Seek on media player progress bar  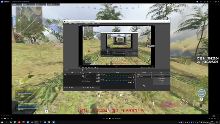coord(110,116)
